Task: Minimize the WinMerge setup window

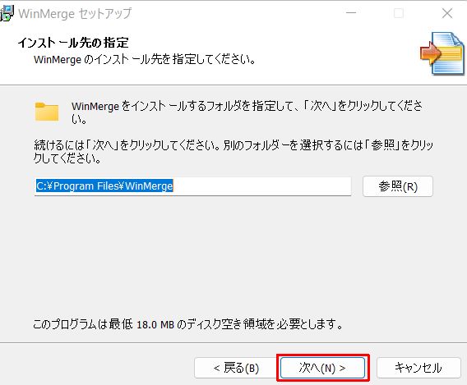Action: pyautogui.click(x=351, y=13)
